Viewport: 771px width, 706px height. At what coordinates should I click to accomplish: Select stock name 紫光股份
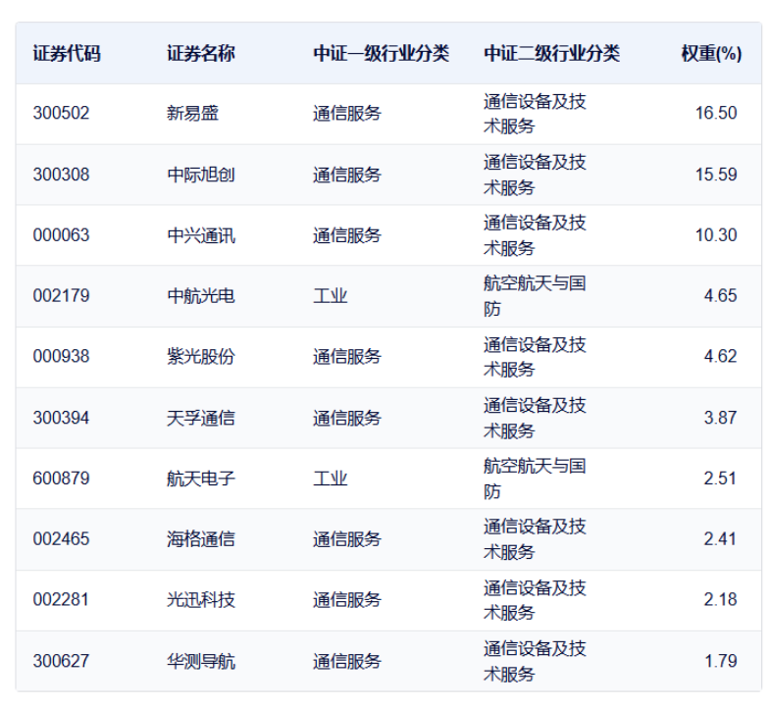click(201, 357)
